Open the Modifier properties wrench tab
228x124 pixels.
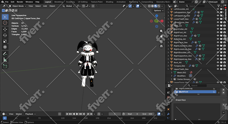point(168,114)
